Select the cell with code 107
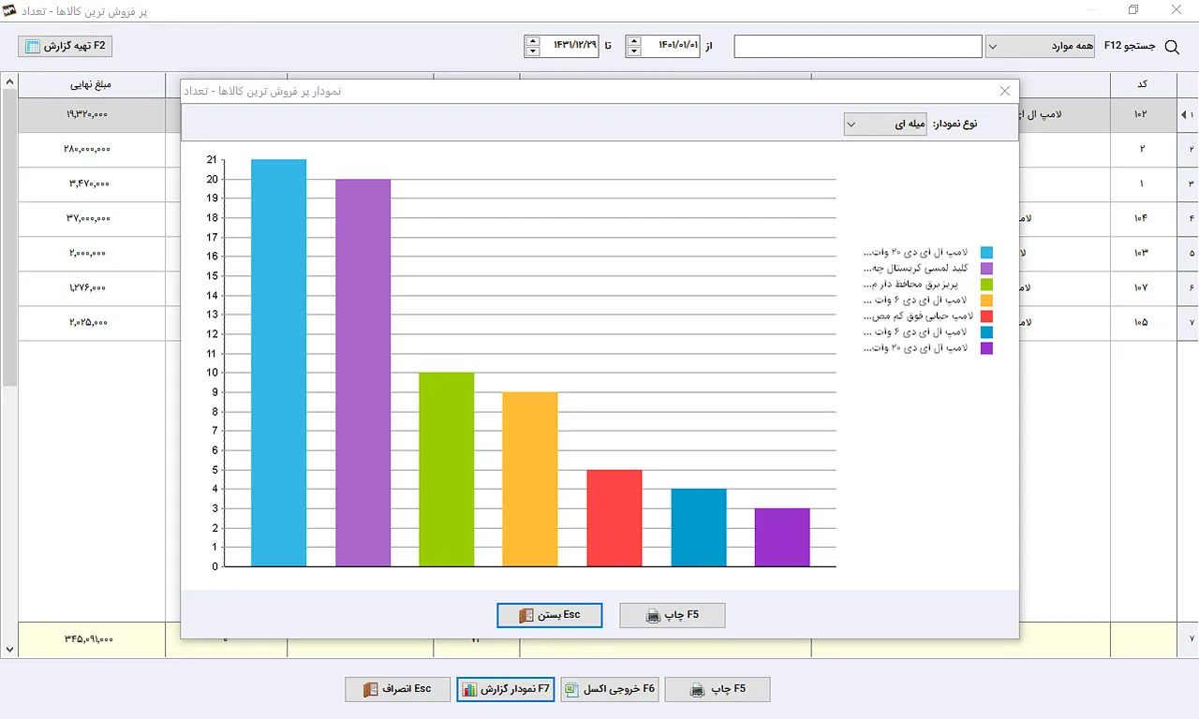 tap(1142, 287)
